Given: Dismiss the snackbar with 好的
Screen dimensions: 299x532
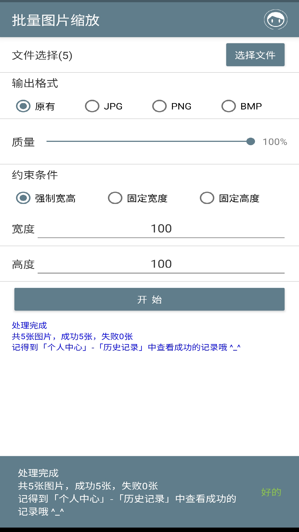Looking at the screenshot, I should click(x=271, y=492).
